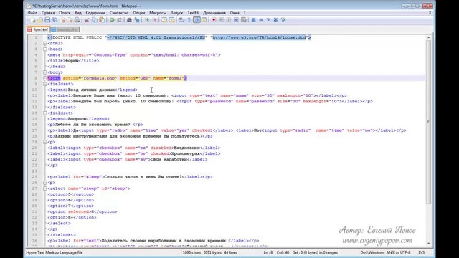Click the Run Macro Multiple Times icon
The width and height of the screenshot is (459, 258).
click(236, 20)
